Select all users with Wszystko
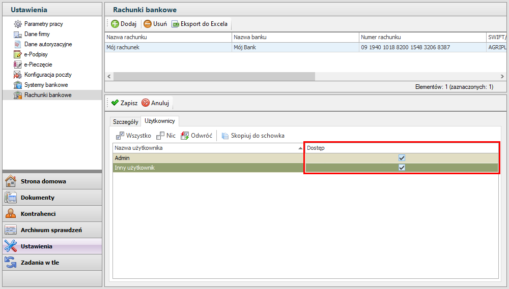Viewport: 509px width, 289px height. pos(121,136)
